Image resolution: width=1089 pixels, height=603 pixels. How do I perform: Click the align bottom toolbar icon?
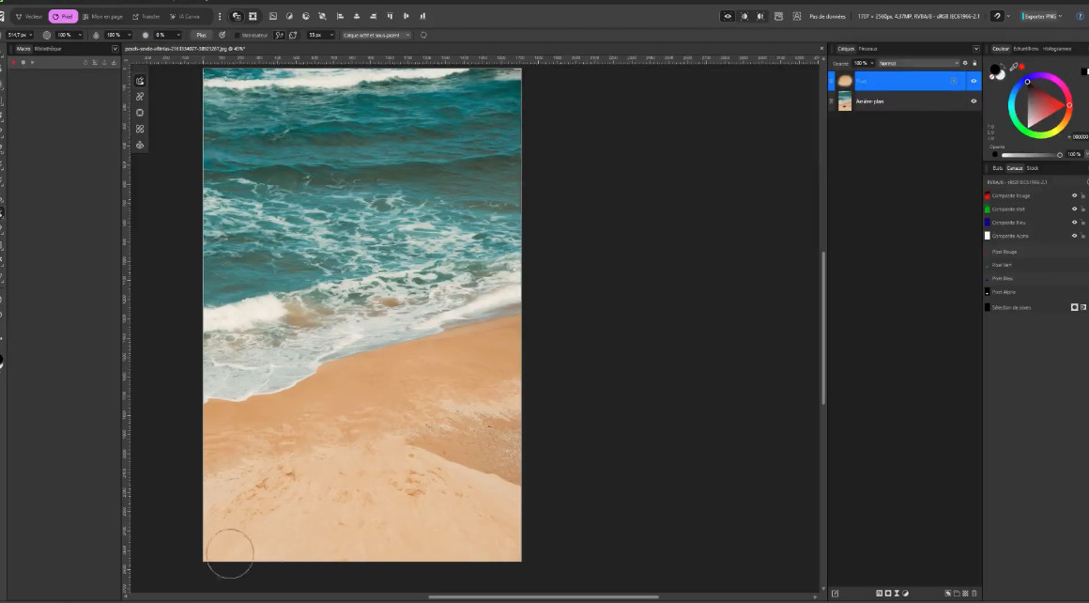[423, 16]
